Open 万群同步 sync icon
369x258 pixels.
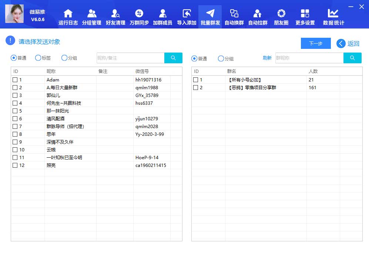coord(139,14)
